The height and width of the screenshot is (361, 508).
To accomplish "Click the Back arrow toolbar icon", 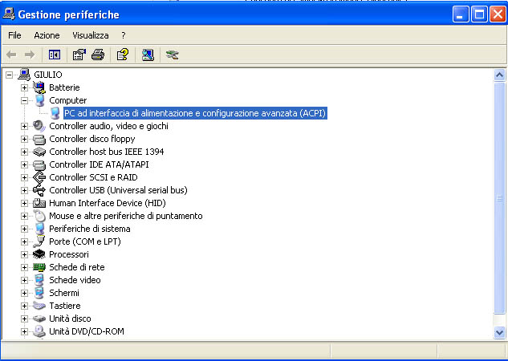I will click(x=11, y=55).
